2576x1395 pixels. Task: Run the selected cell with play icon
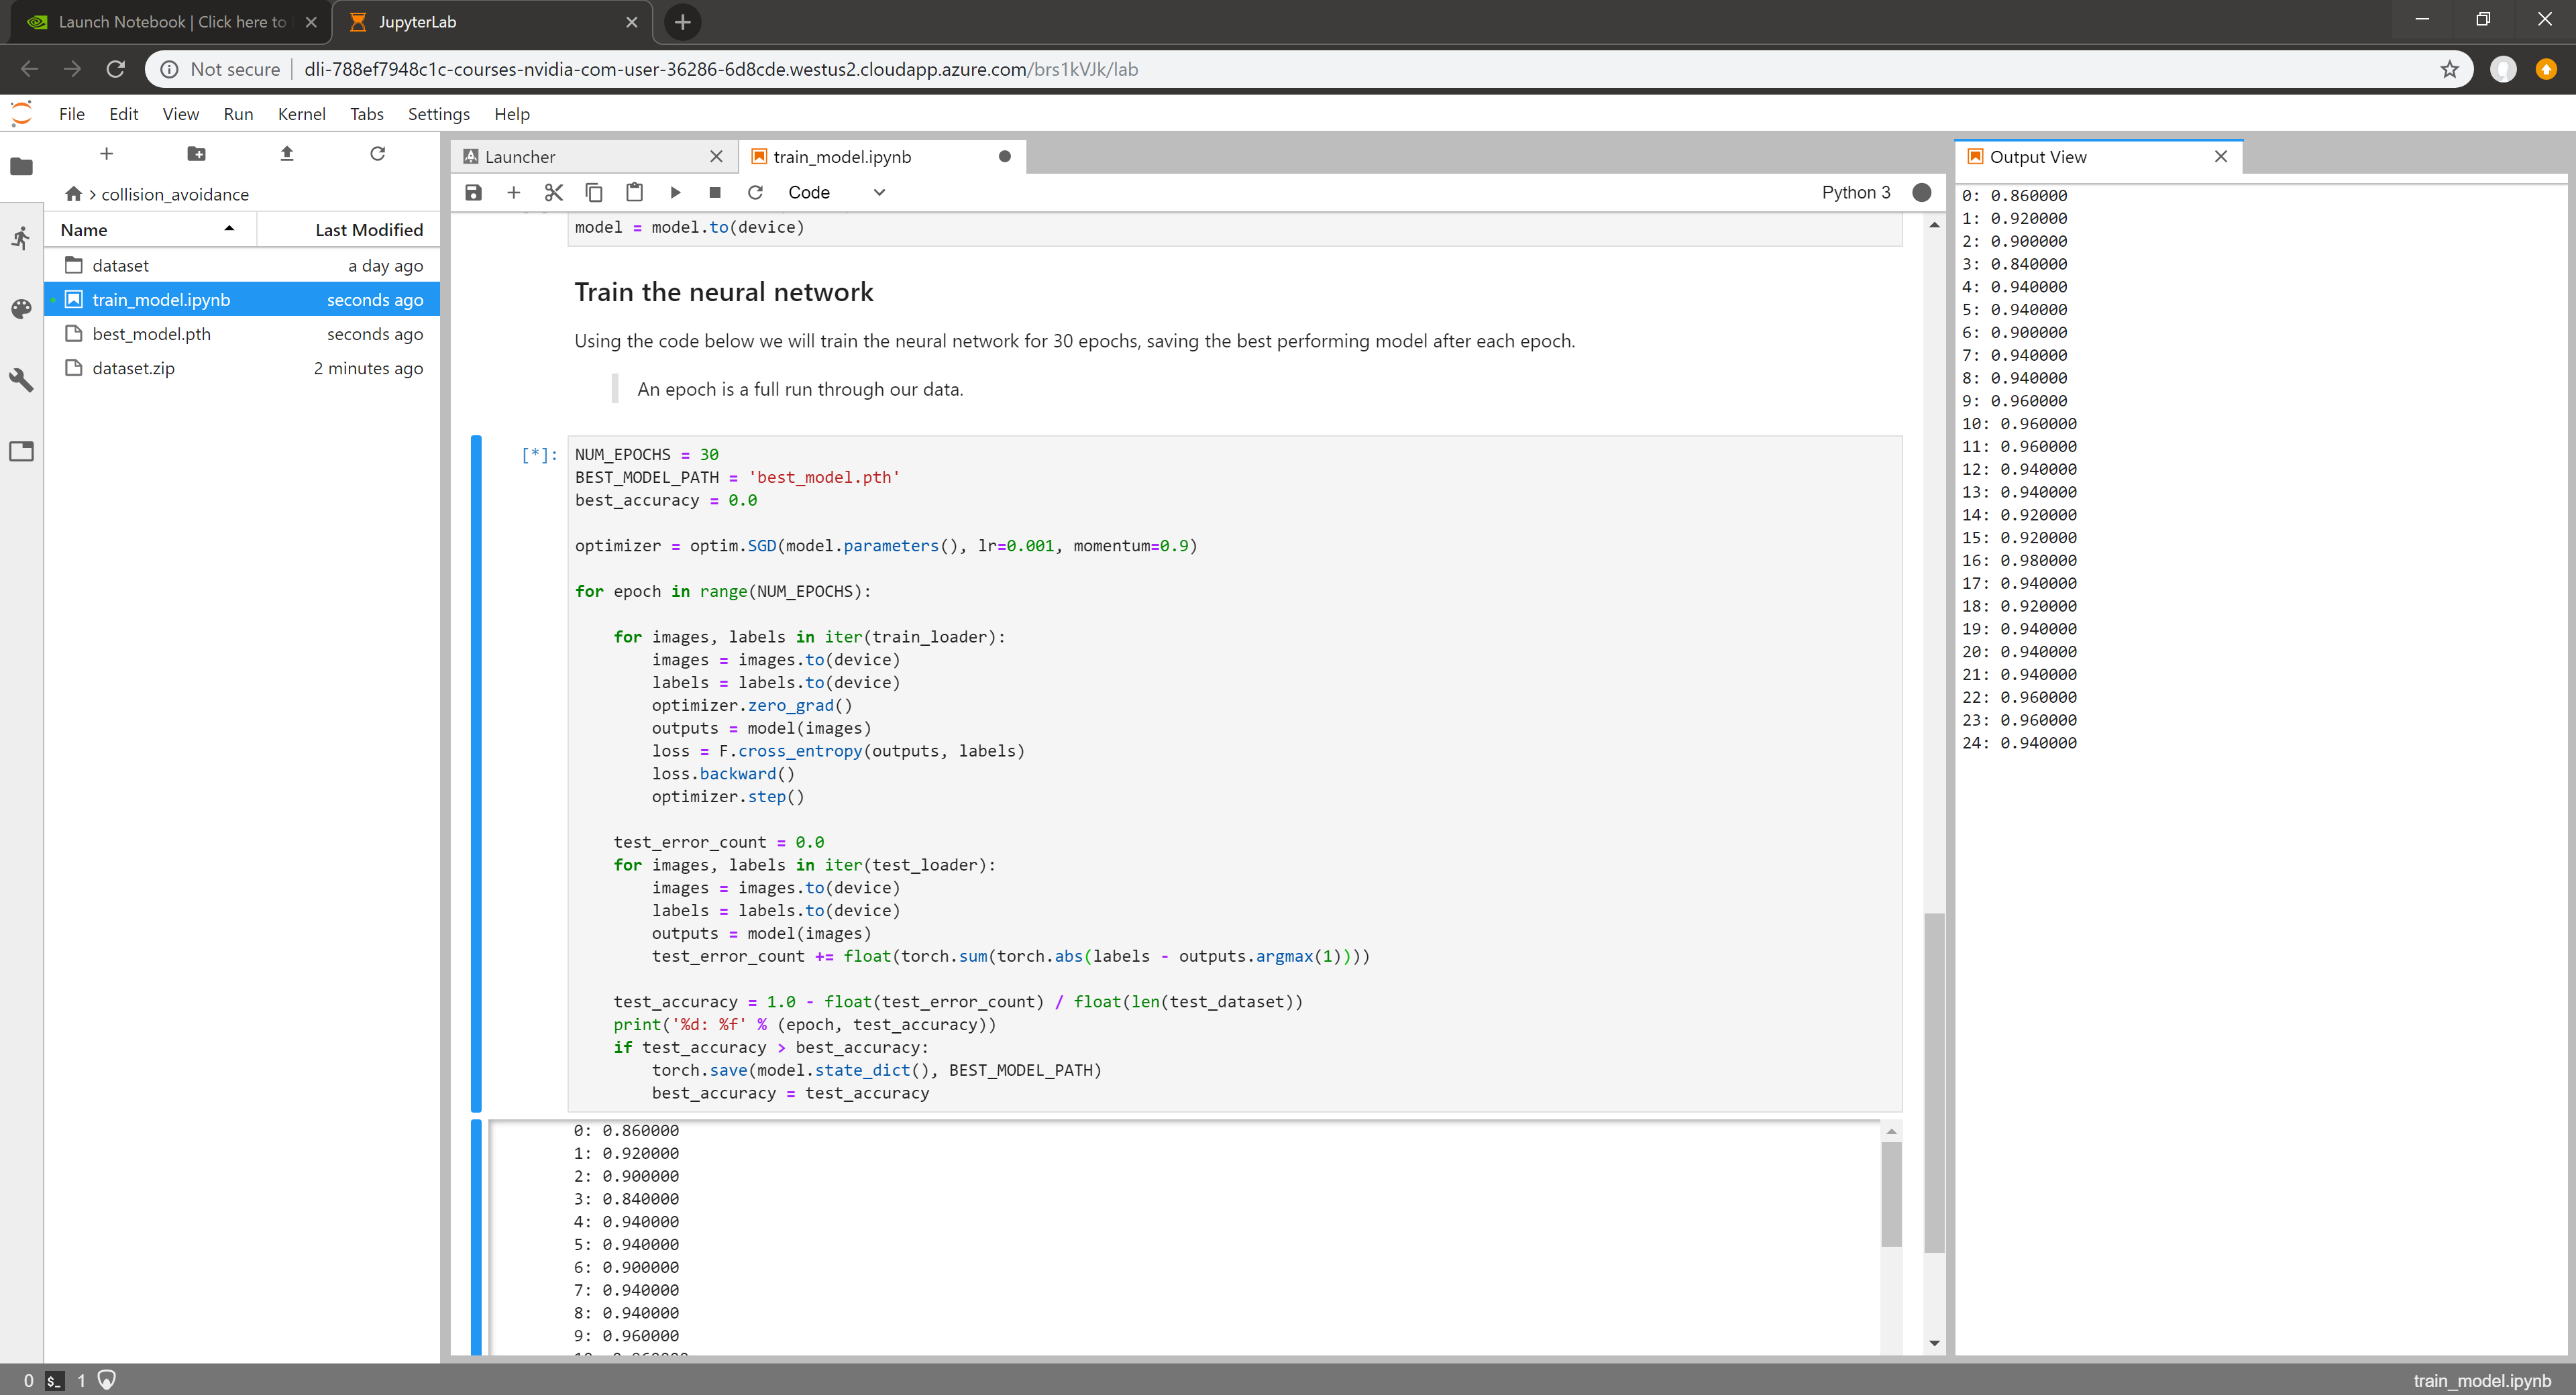pos(675,192)
